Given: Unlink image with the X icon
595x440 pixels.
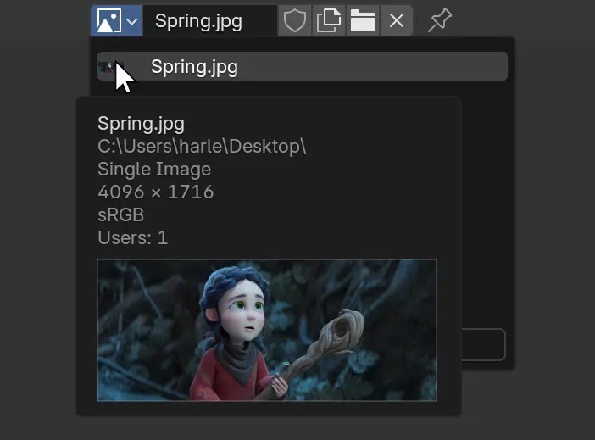Looking at the screenshot, I should (x=397, y=20).
